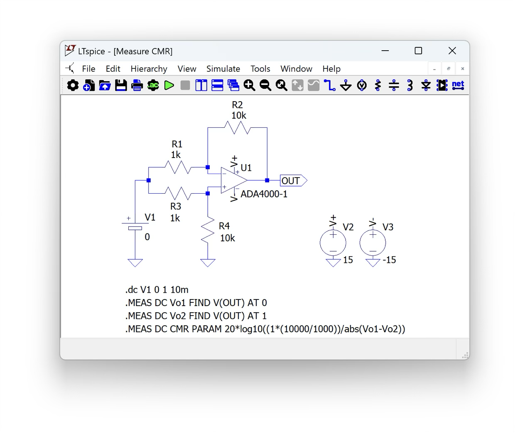The height and width of the screenshot is (433, 515).
Task: Click the ADA4000-1 part name text
Action: (264, 194)
